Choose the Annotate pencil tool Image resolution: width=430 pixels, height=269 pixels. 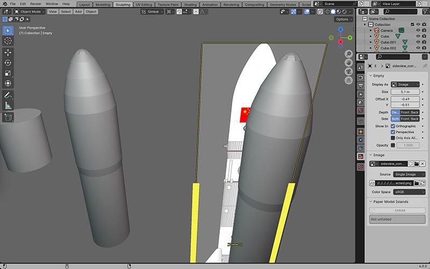(9, 95)
